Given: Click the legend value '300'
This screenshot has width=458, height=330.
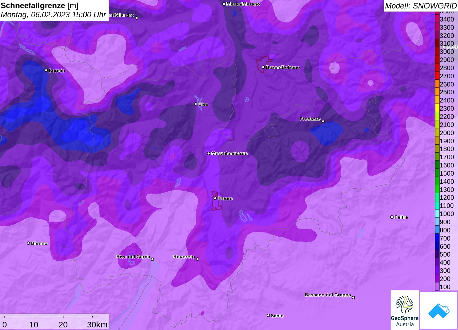Looking at the screenshot, I should (445, 270).
